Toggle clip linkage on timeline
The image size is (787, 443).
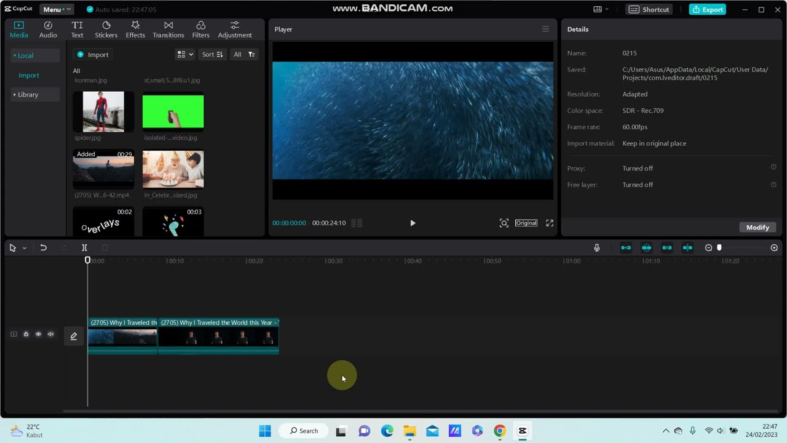(667, 247)
